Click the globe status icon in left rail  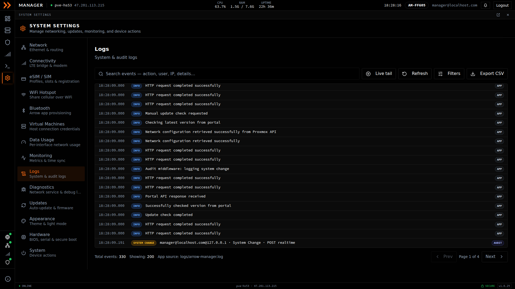click(8, 237)
